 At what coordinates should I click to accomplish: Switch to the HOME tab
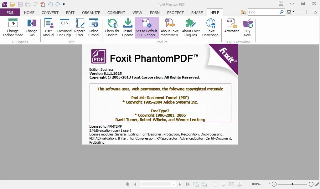click(29, 13)
